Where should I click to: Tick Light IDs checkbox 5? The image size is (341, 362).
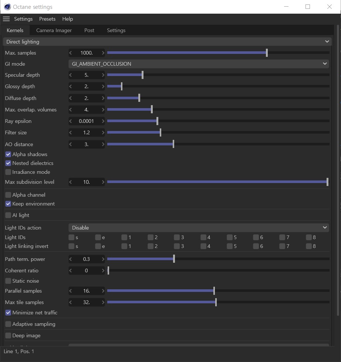pos(230,237)
